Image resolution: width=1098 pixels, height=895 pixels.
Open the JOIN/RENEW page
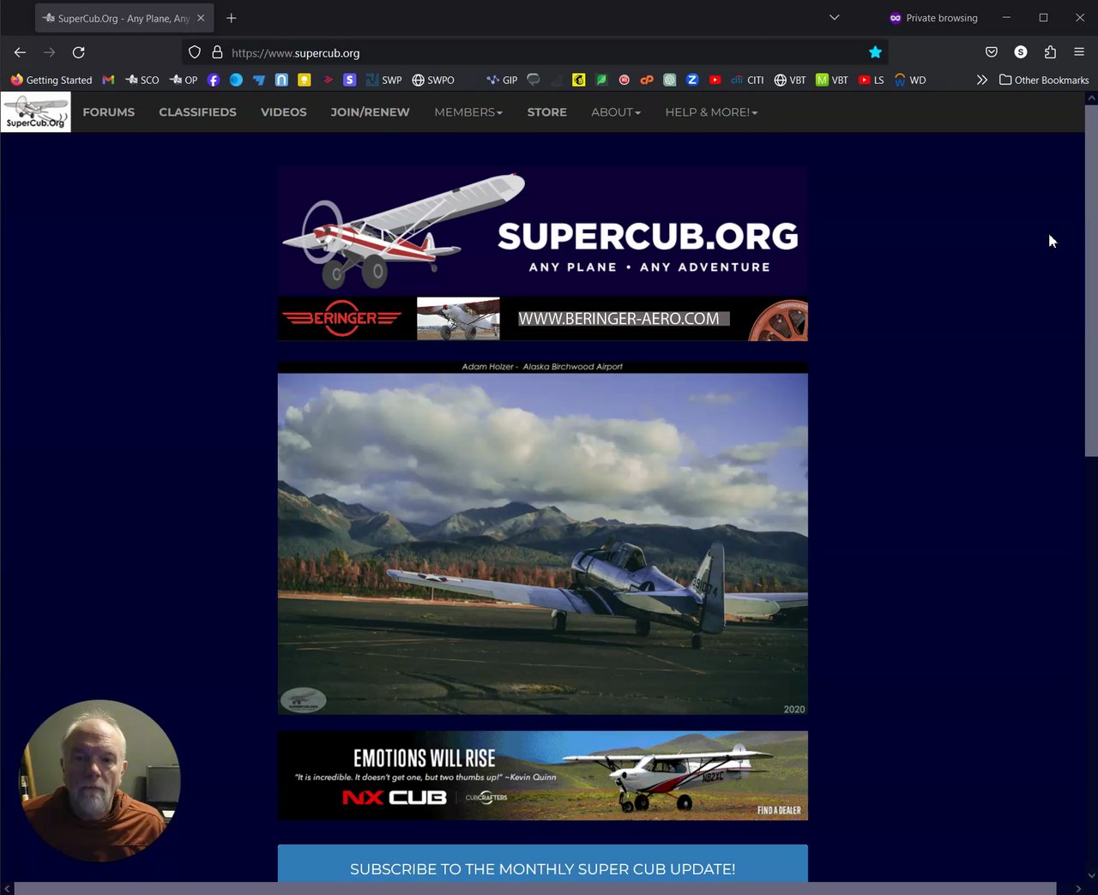click(370, 112)
